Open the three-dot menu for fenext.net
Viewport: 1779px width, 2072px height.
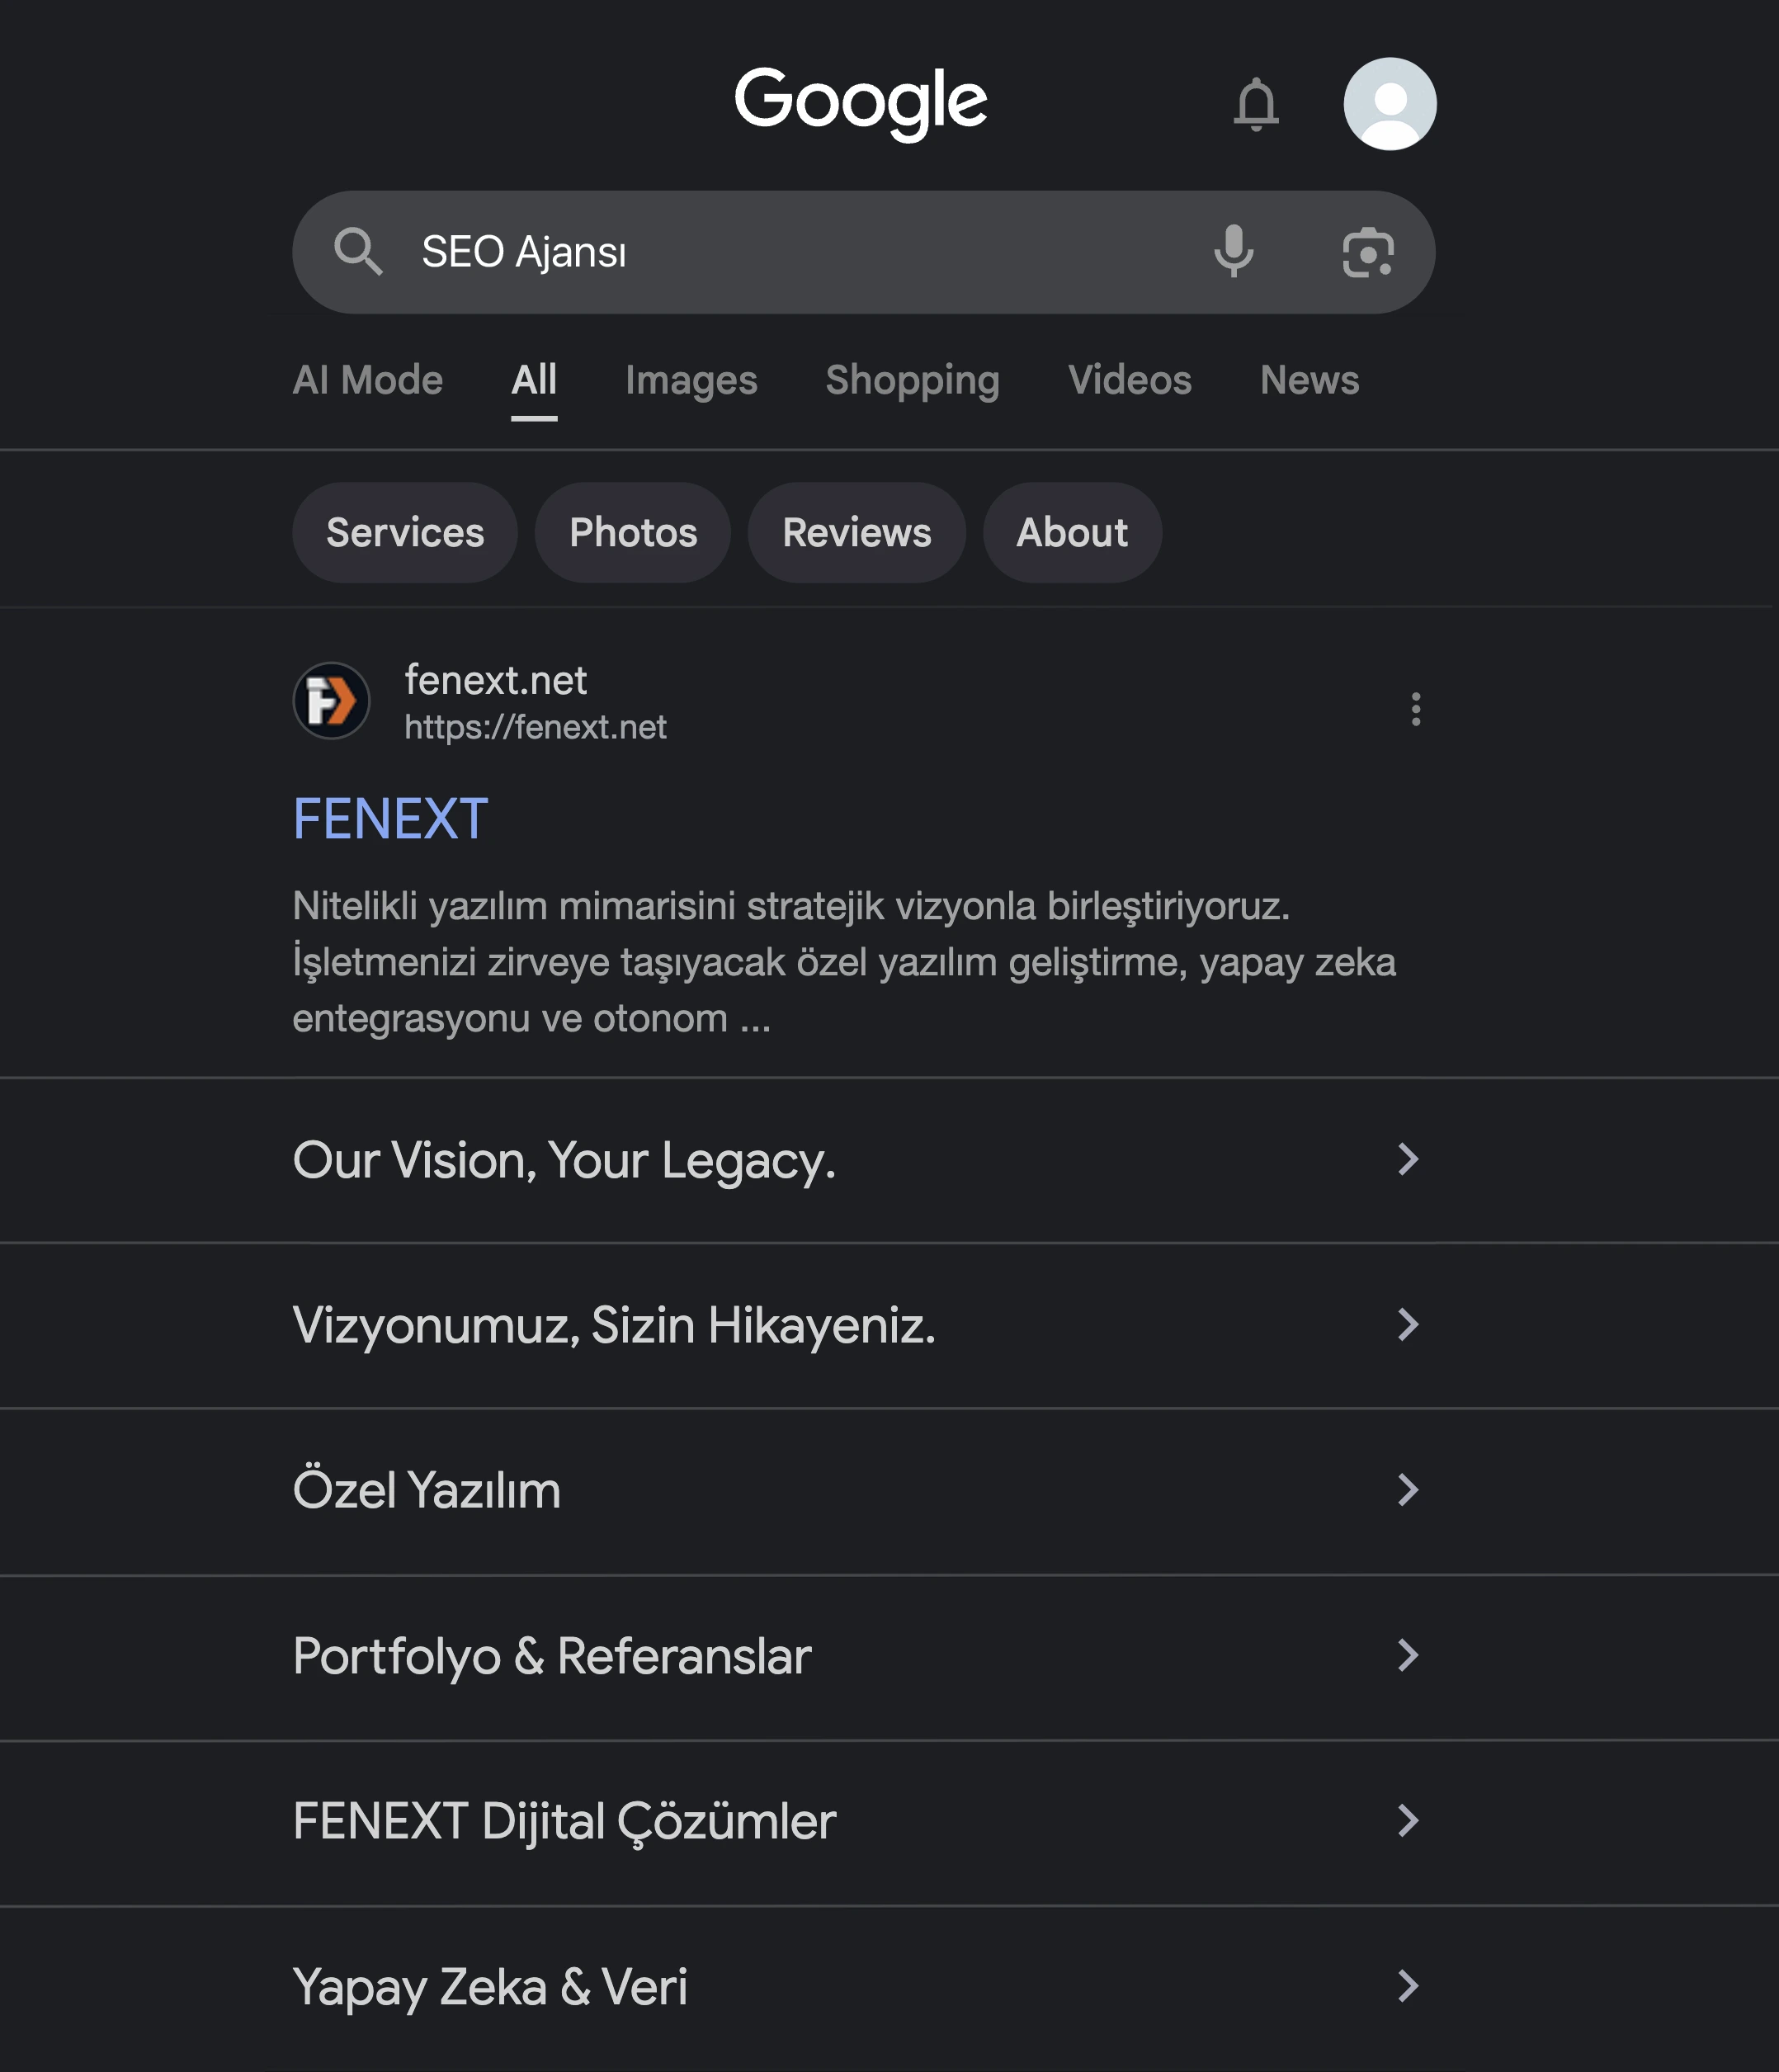point(1415,709)
